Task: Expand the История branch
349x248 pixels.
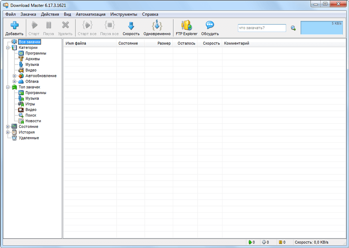Action: [x=8, y=132]
